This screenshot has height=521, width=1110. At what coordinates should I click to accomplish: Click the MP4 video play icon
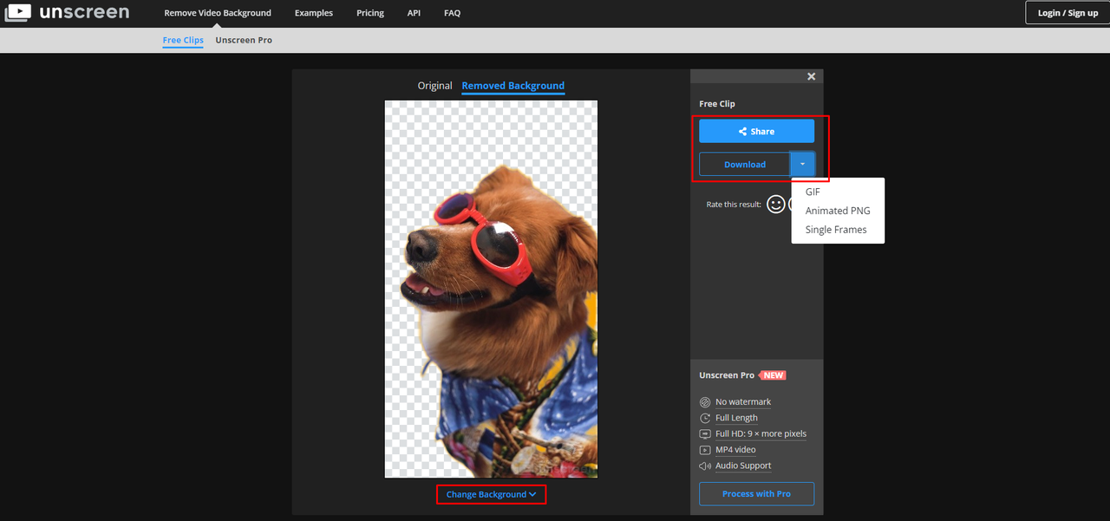[x=705, y=450]
